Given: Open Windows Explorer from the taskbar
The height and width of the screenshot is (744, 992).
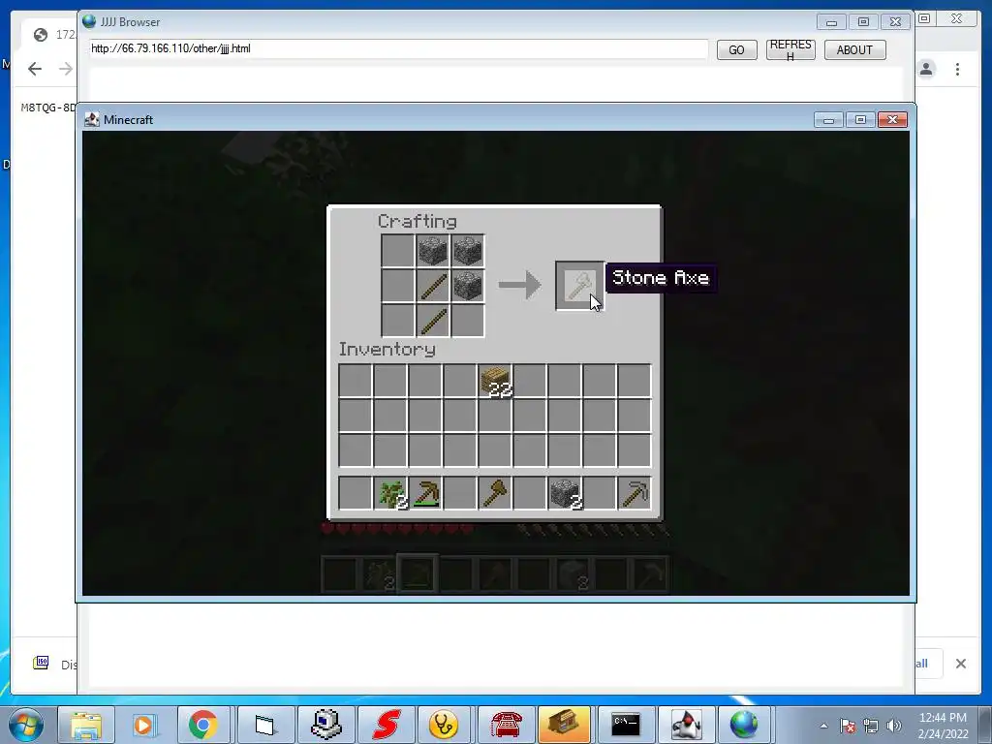Looking at the screenshot, I should (86, 725).
